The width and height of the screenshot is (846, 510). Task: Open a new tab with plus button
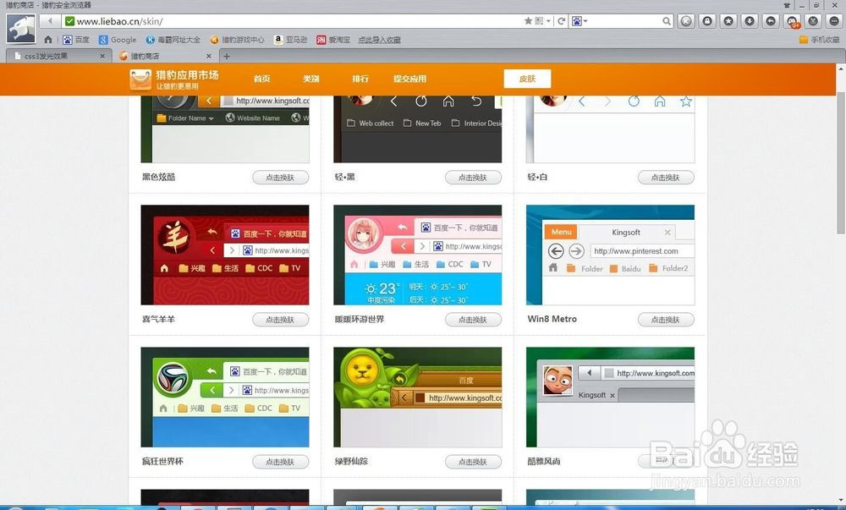click(226, 57)
